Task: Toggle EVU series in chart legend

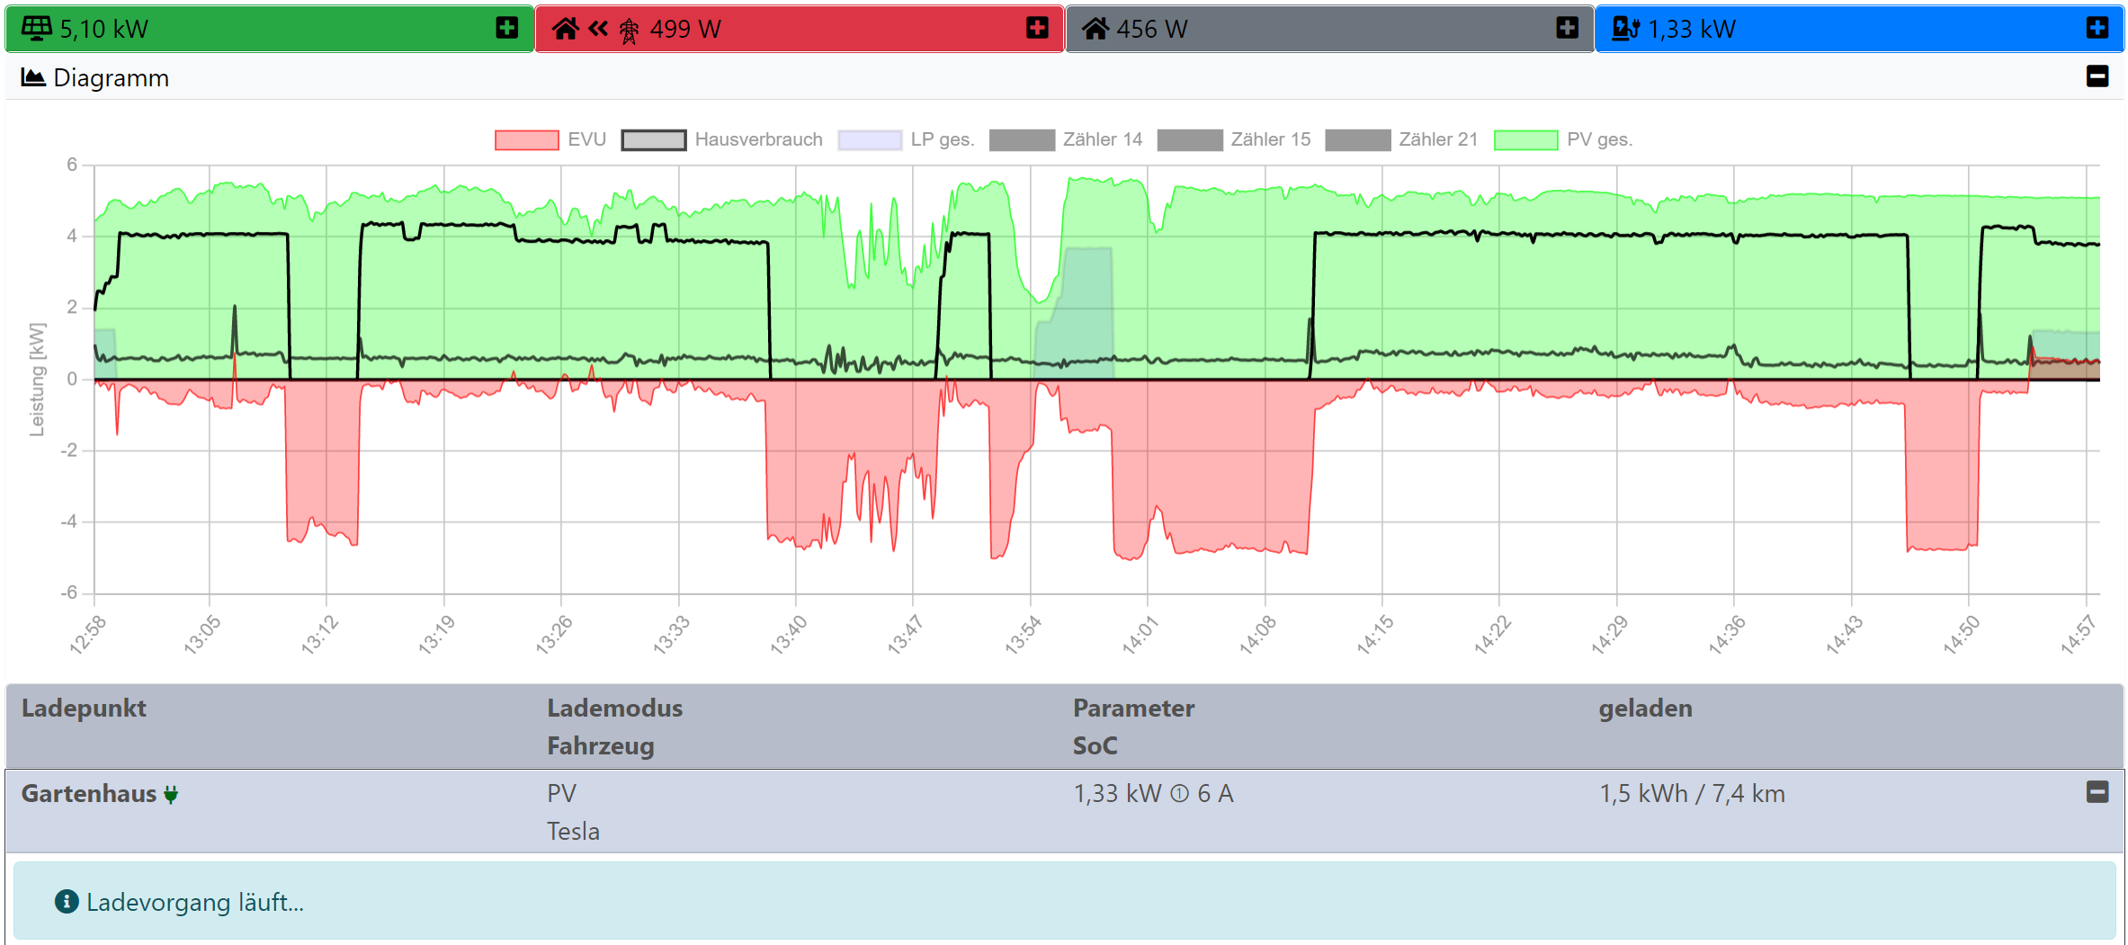Action: click(x=550, y=140)
